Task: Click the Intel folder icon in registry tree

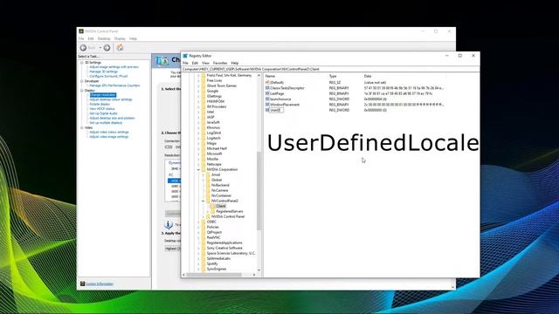Action: click(204, 112)
